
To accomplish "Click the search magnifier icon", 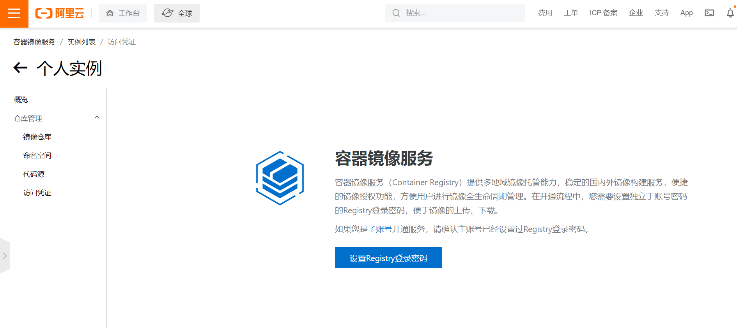I will tap(396, 13).
